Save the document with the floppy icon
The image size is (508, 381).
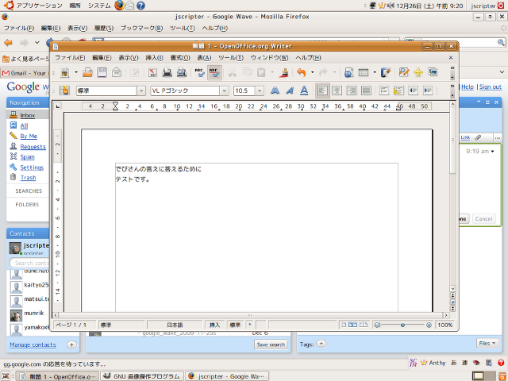102,72
